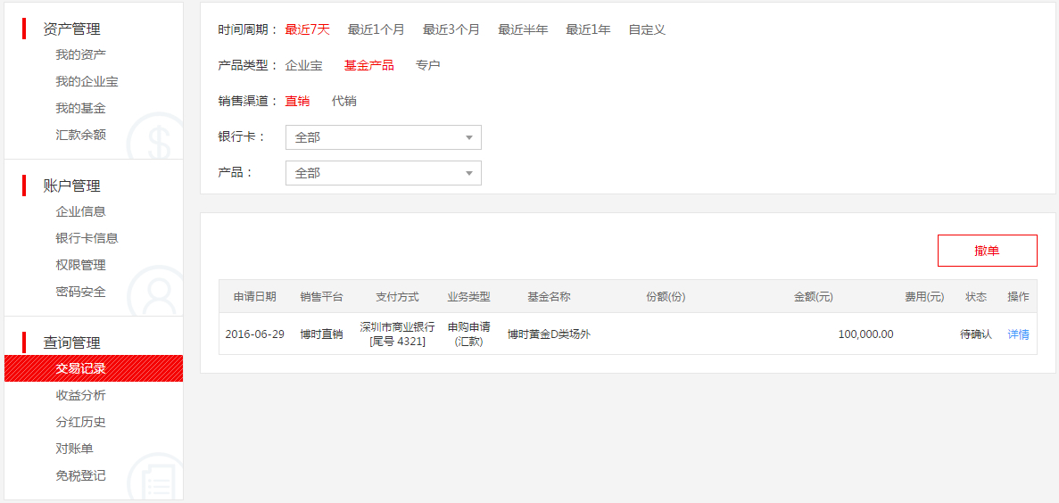
Task: Select 企业宝 product type
Action: (304, 65)
